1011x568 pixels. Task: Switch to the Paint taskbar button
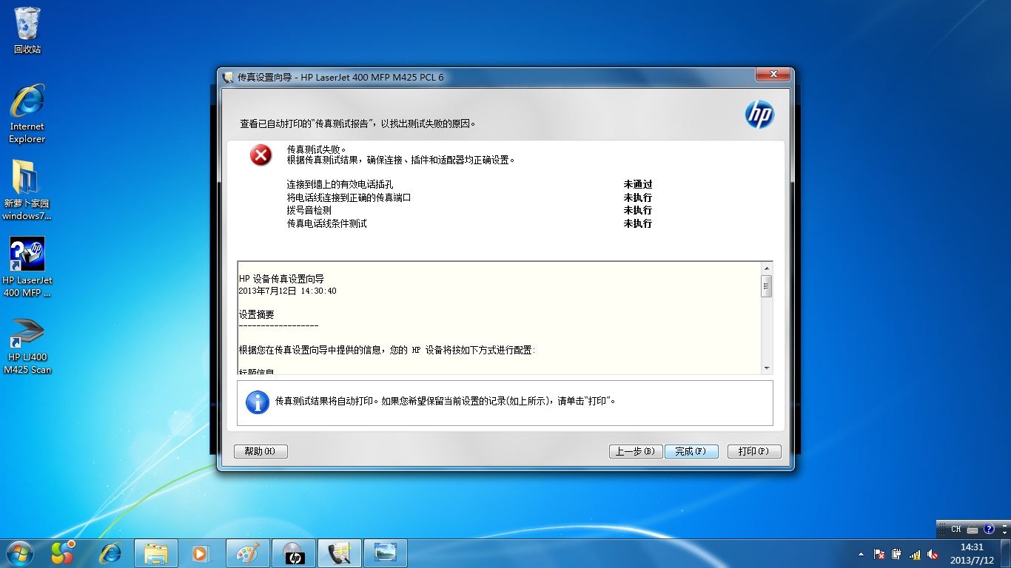[x=248, y=553]
